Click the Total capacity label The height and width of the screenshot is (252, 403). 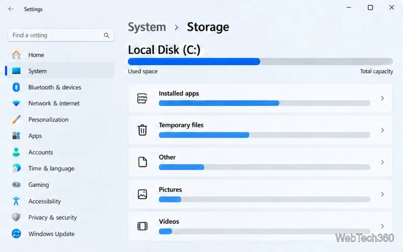coord(377,71)
